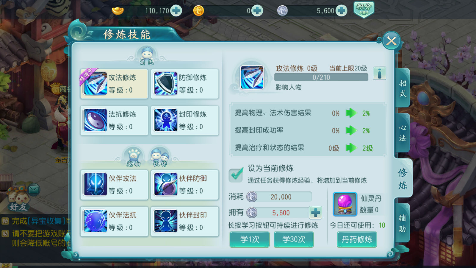Open the info button beside 当前上限20级
The width and height of the screenshot is (476, 268).
[x=379, y=73]
